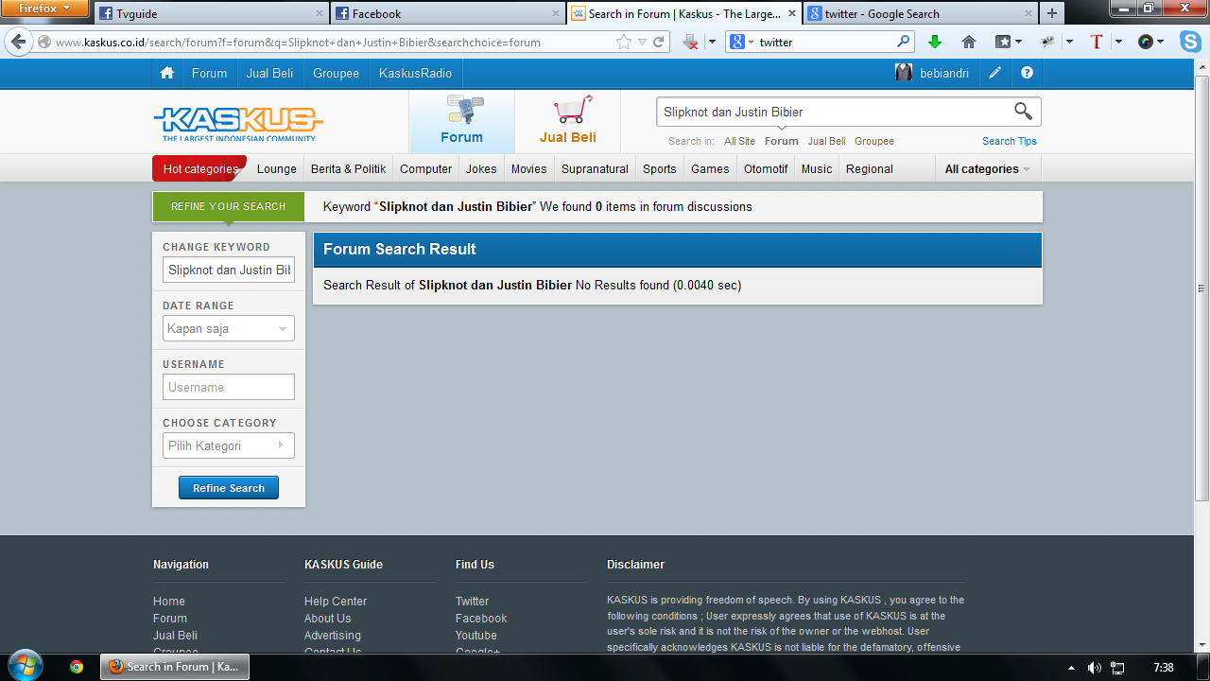
Task: Open Berita & Politik category
Action: click(349, 169)
